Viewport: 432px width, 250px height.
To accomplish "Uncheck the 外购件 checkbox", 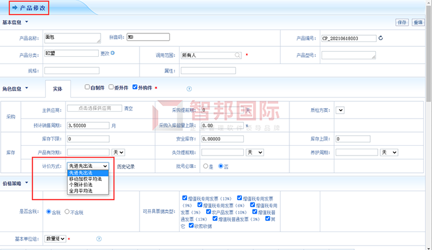I will (135, 87).
